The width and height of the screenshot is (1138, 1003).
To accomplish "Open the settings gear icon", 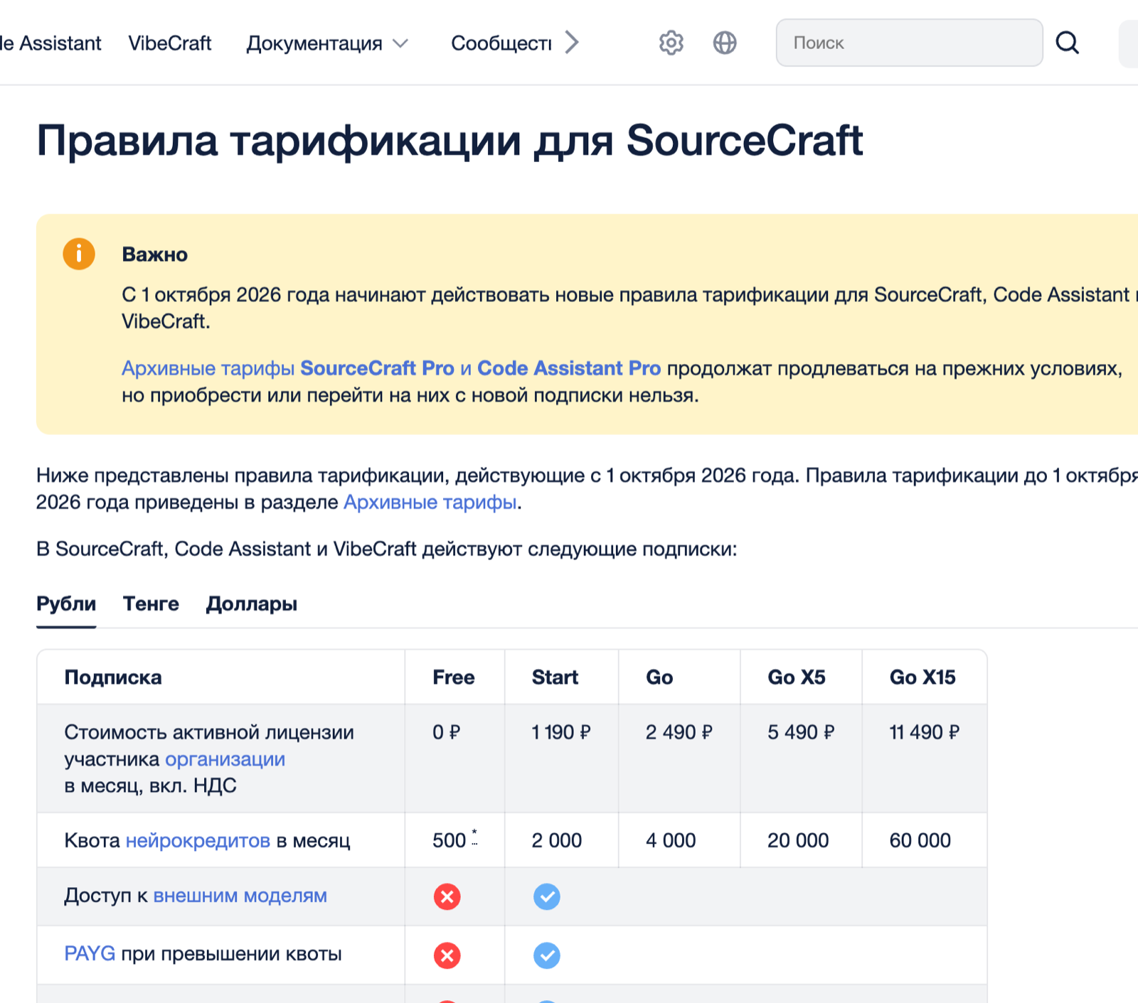I will pos(671,43).
